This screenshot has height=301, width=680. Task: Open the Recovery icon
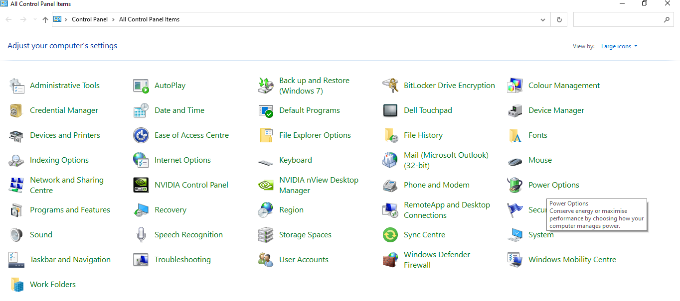click(141, 210)
